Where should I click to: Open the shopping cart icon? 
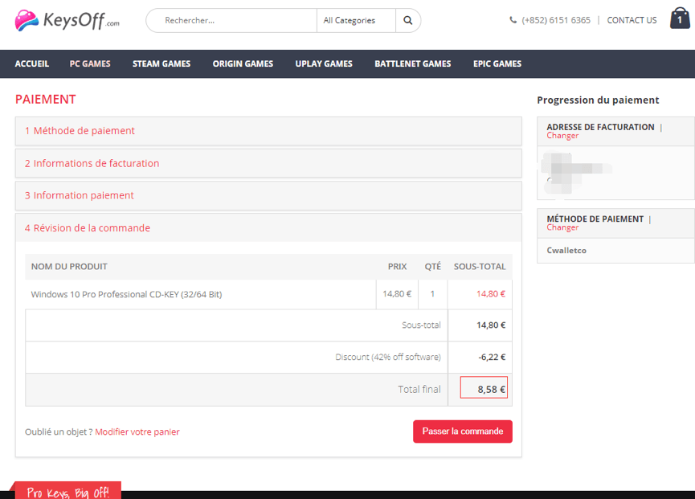pyautogui.click(x=679, y=20)
